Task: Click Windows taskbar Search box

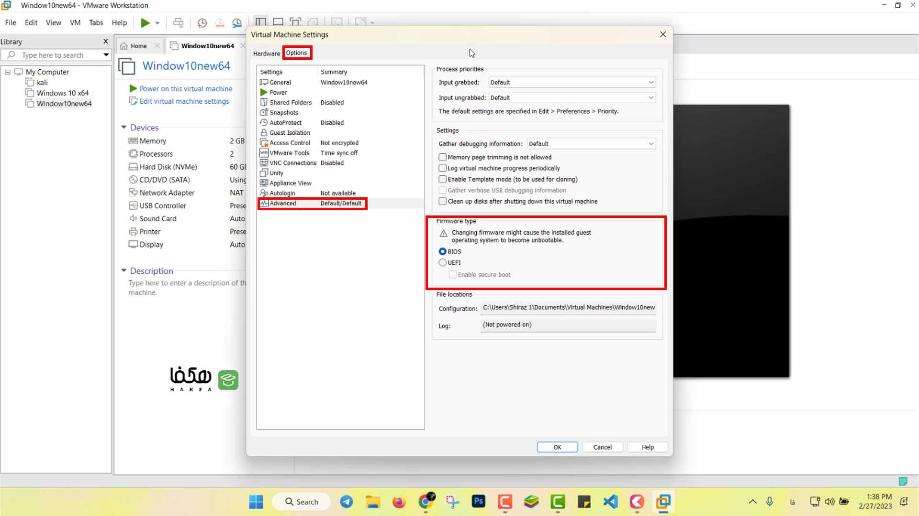Action: pyautogui.click(x=302, y=502)
